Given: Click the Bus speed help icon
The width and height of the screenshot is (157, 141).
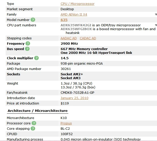Looking at the screenshot, I should pyautogui.click(x=27, y=49).
